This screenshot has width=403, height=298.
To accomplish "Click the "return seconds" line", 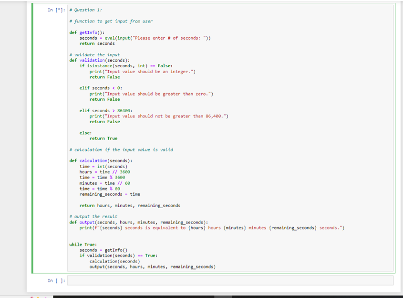I will tap(97, 43).
